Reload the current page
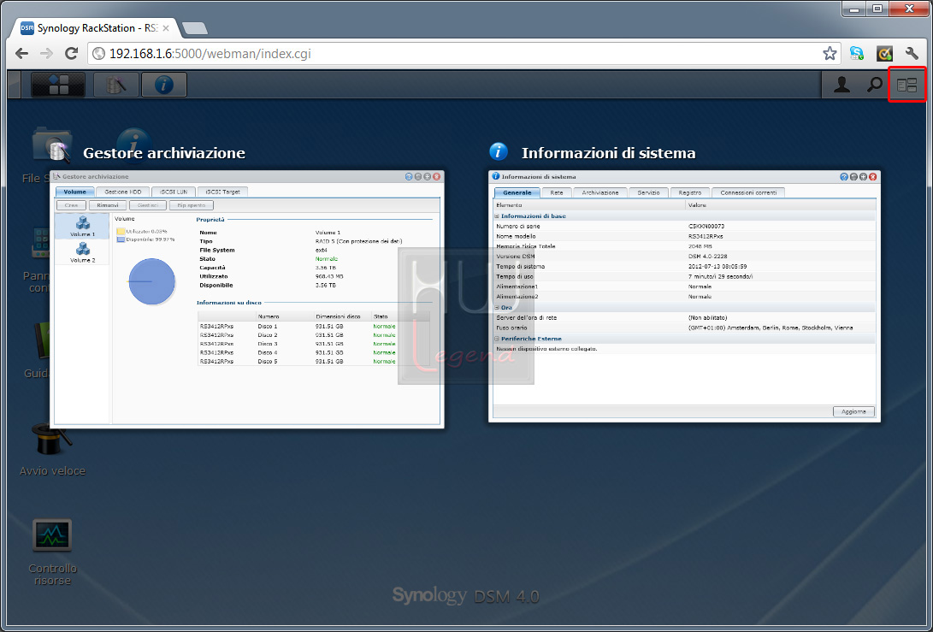The image size is (933, 632). pyautogui.click(x=71, y=54)
